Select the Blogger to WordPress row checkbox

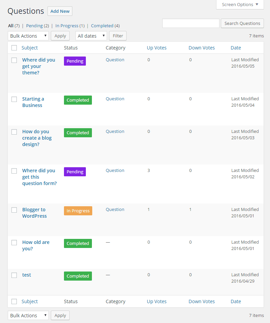pos(14,210)
